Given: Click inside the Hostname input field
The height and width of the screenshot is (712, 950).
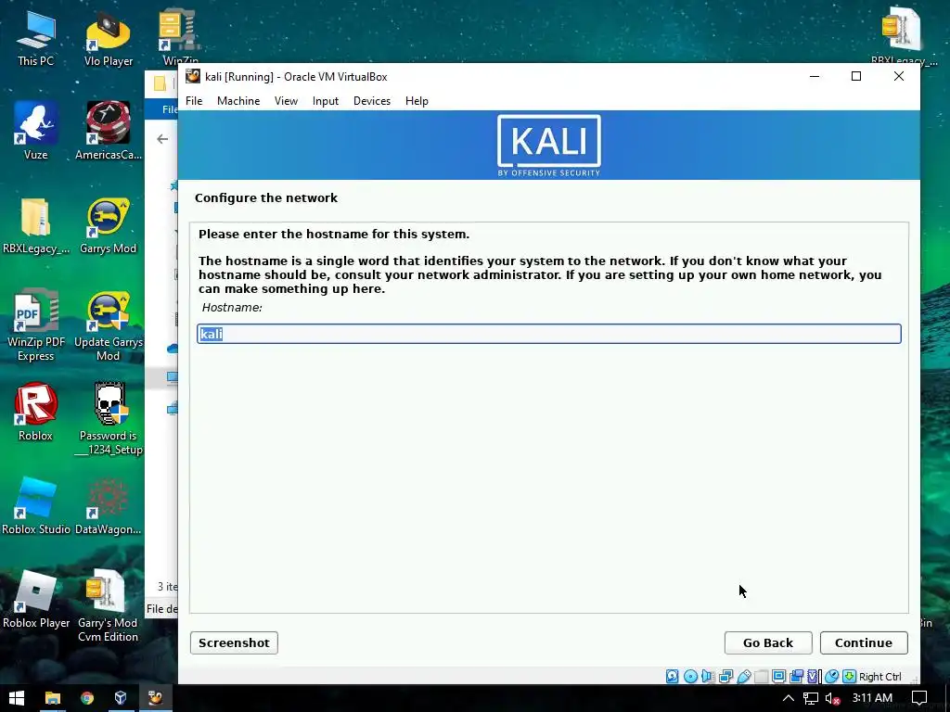Looking at the screenshot, I should tap(549, 334).
